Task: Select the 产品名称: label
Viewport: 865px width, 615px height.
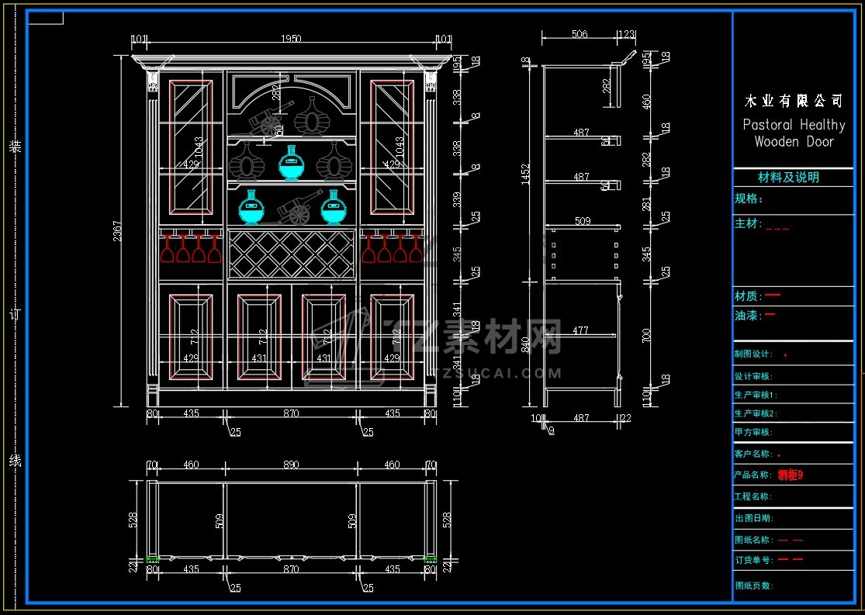Action: point(753,475)
